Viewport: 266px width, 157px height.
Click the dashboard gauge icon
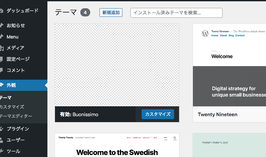(x=1, y=11)
